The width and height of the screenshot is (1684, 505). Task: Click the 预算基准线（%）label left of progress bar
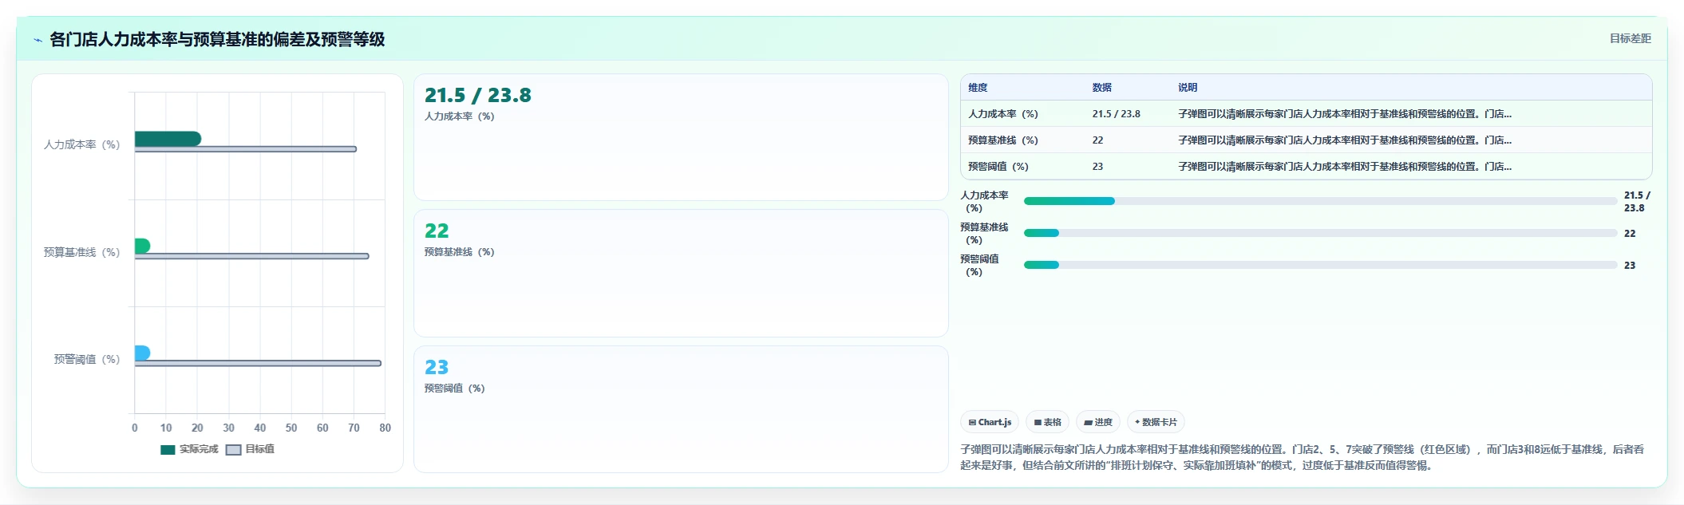(x=984, y=233)
